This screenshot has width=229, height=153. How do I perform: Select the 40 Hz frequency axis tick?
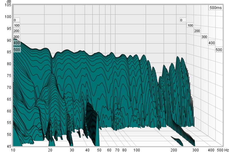[87, 150]
